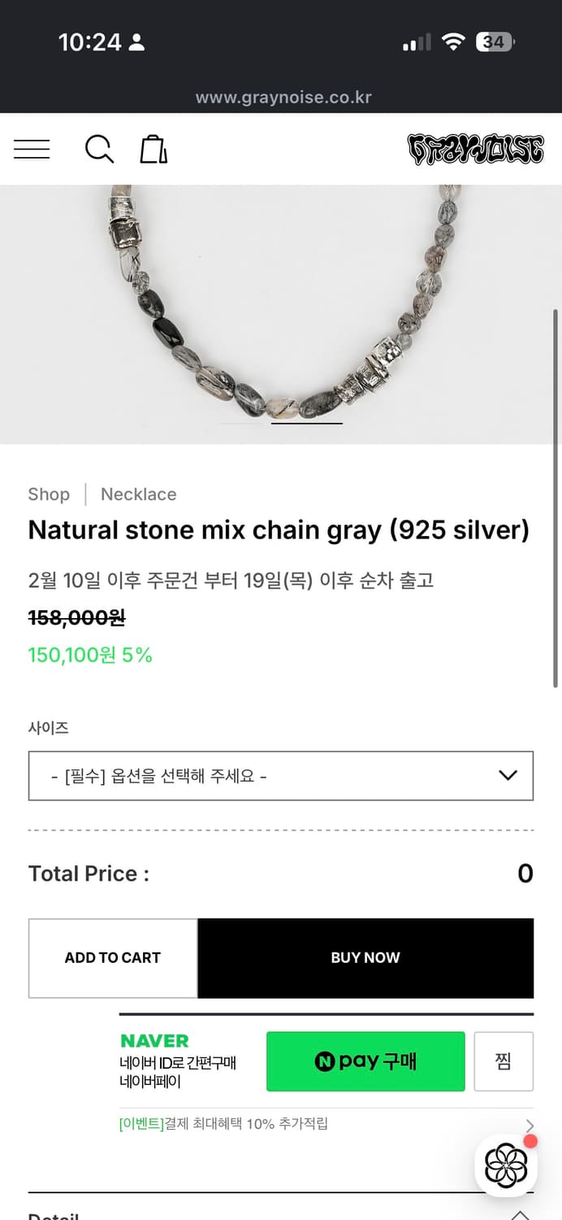
Task: Open the hamburger navigation menu
Action: pyautogui.click(x=32, y=149)
